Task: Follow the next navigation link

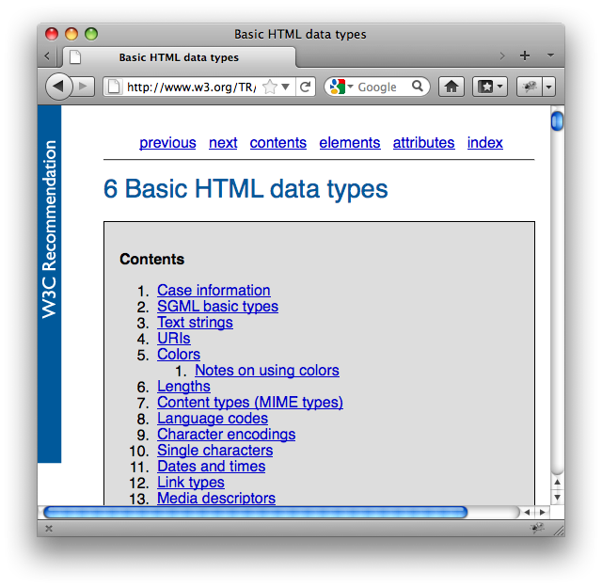Action: [223, 142]
